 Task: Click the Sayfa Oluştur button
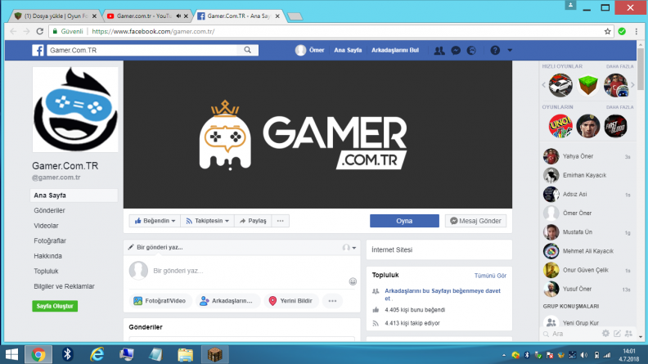(55, 306)
